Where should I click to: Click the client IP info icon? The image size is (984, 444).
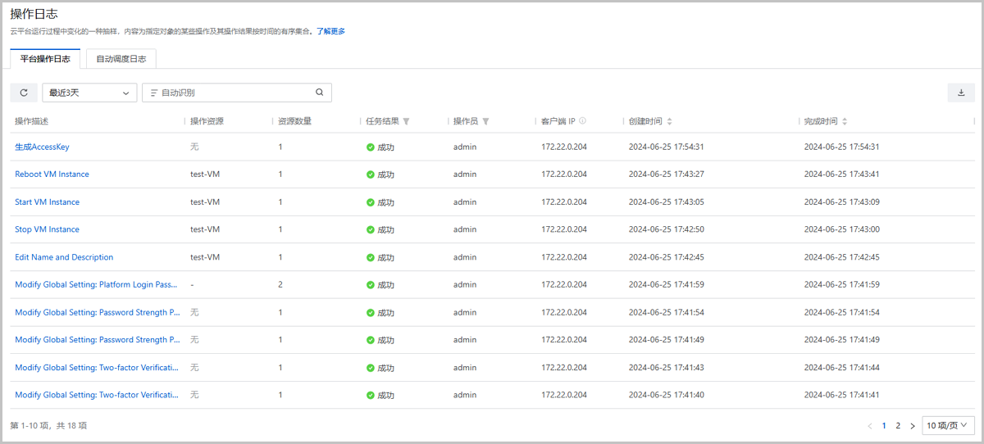pyautogui.click(x=582, y=121)
